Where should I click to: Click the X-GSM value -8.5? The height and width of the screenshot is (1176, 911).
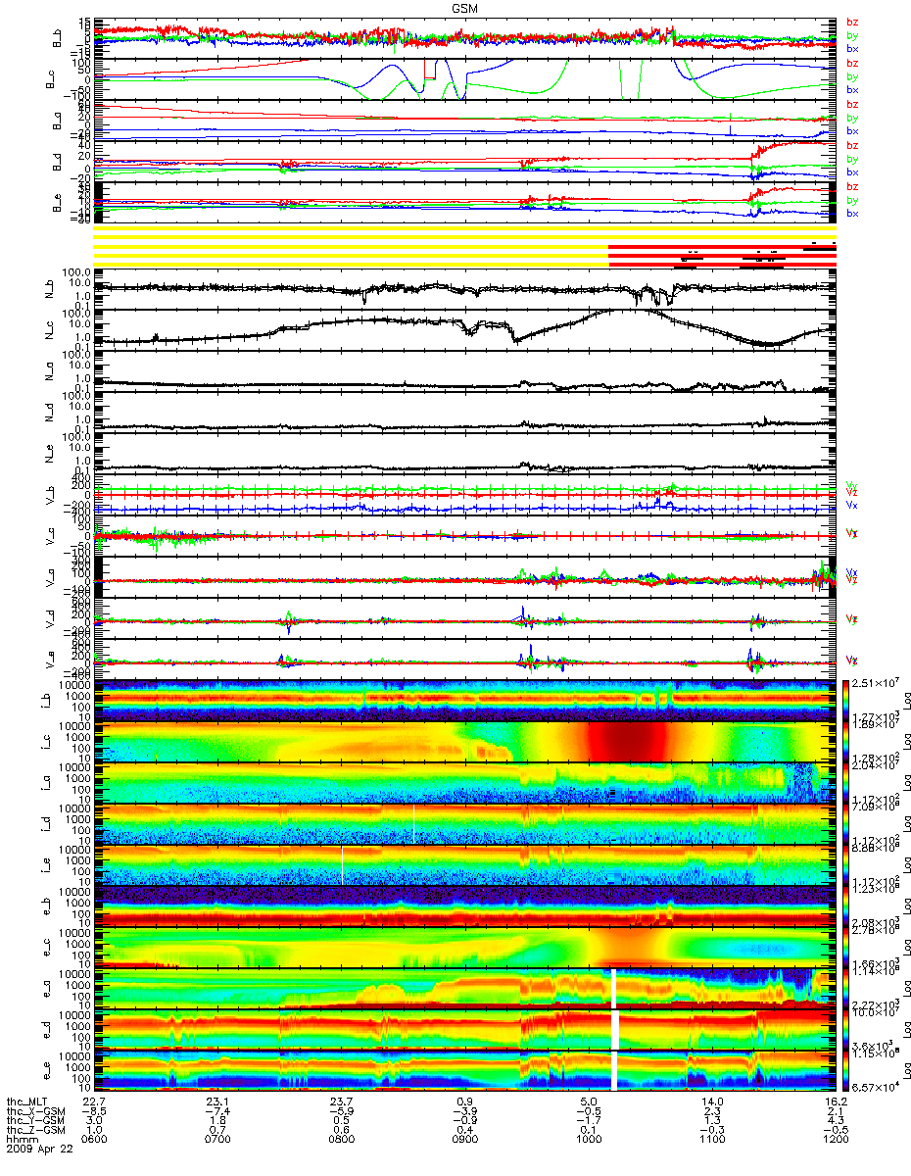click(94, 1112)
